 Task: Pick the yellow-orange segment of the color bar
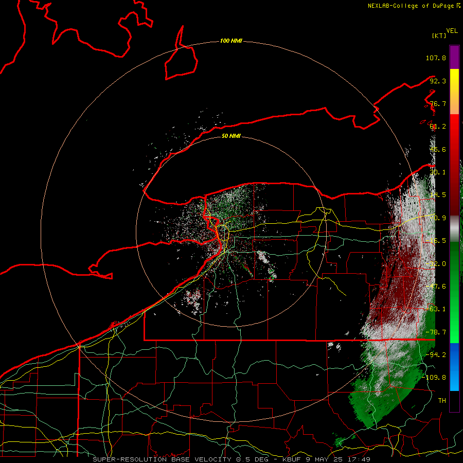(x=454, y=92)
